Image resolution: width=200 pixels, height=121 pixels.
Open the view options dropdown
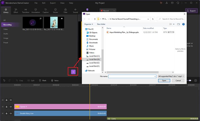pyautogui.click(x=174, y=24)
